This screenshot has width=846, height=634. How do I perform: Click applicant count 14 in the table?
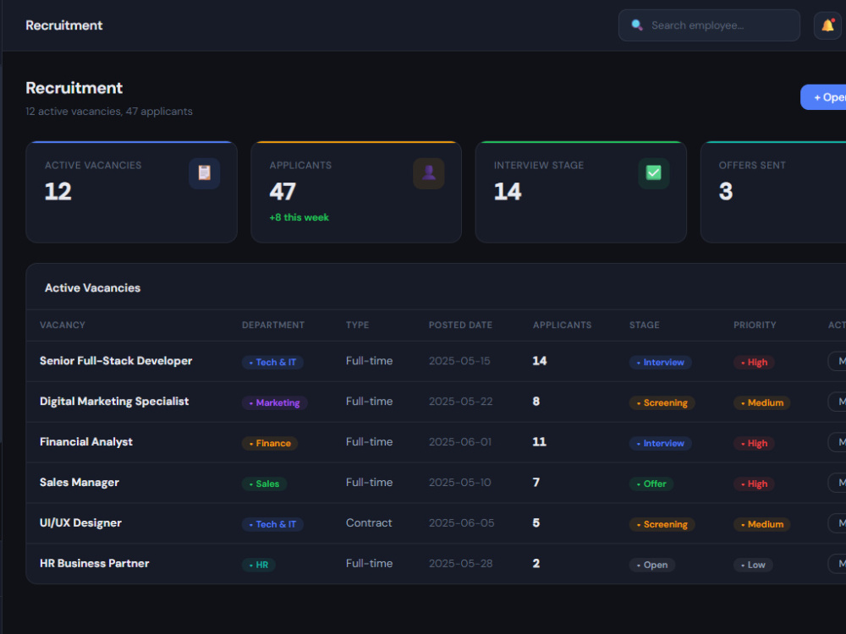pyautogui.click(x=540, y=361)
